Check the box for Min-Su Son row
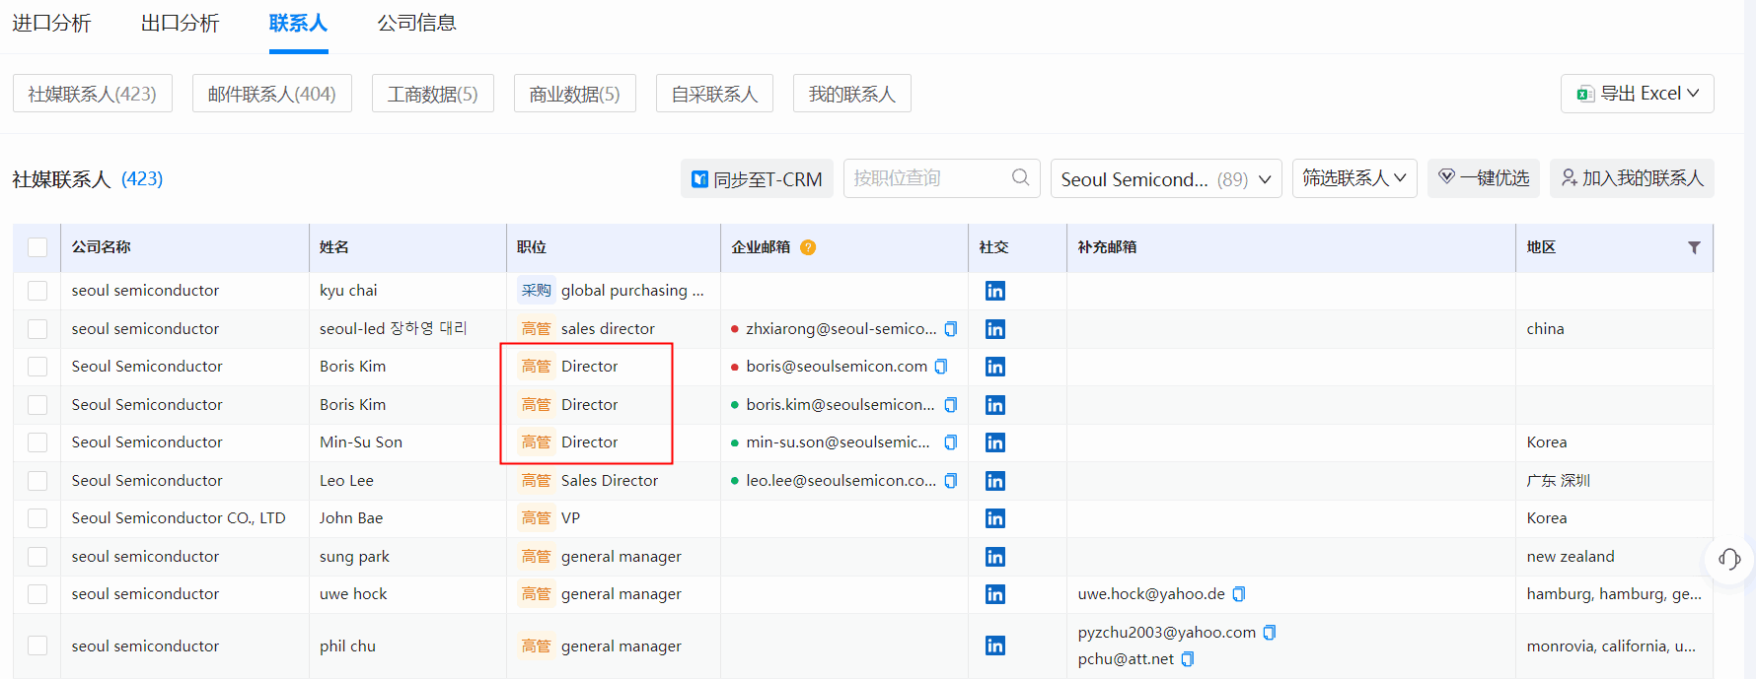Screen dimensions: 1756x679 click(x=37, y=442)
